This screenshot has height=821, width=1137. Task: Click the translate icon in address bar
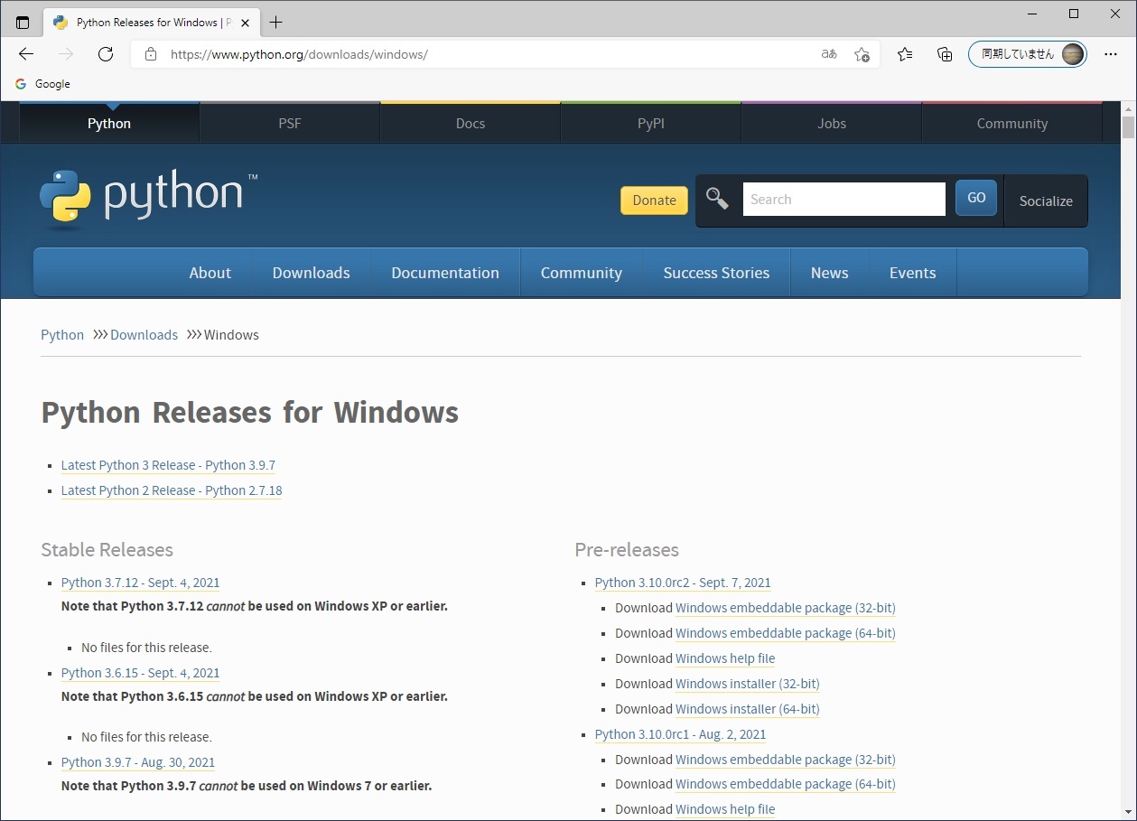[829, 54]
